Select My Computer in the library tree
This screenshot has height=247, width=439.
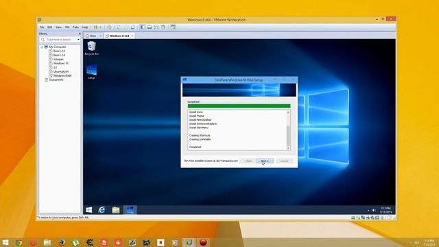[58, 47]
